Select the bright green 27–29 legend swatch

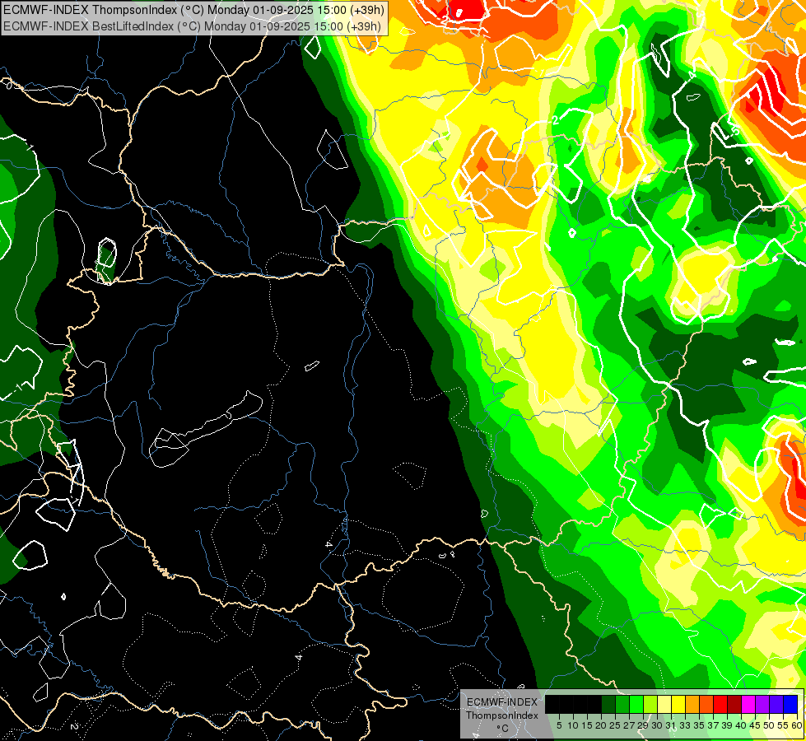pos(636,705)
